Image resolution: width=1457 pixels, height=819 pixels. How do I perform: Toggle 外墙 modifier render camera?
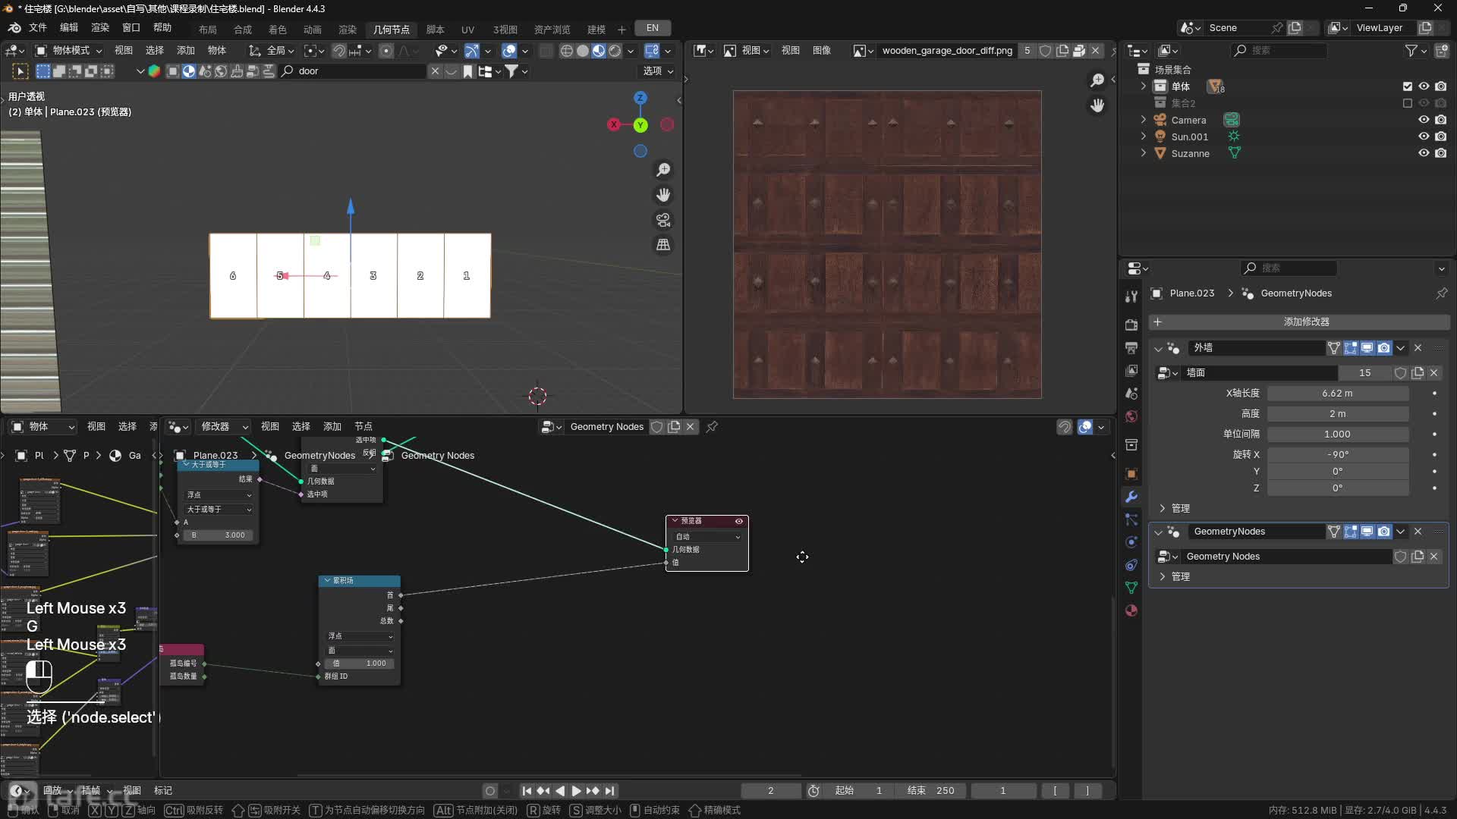tap(1383, 348)
